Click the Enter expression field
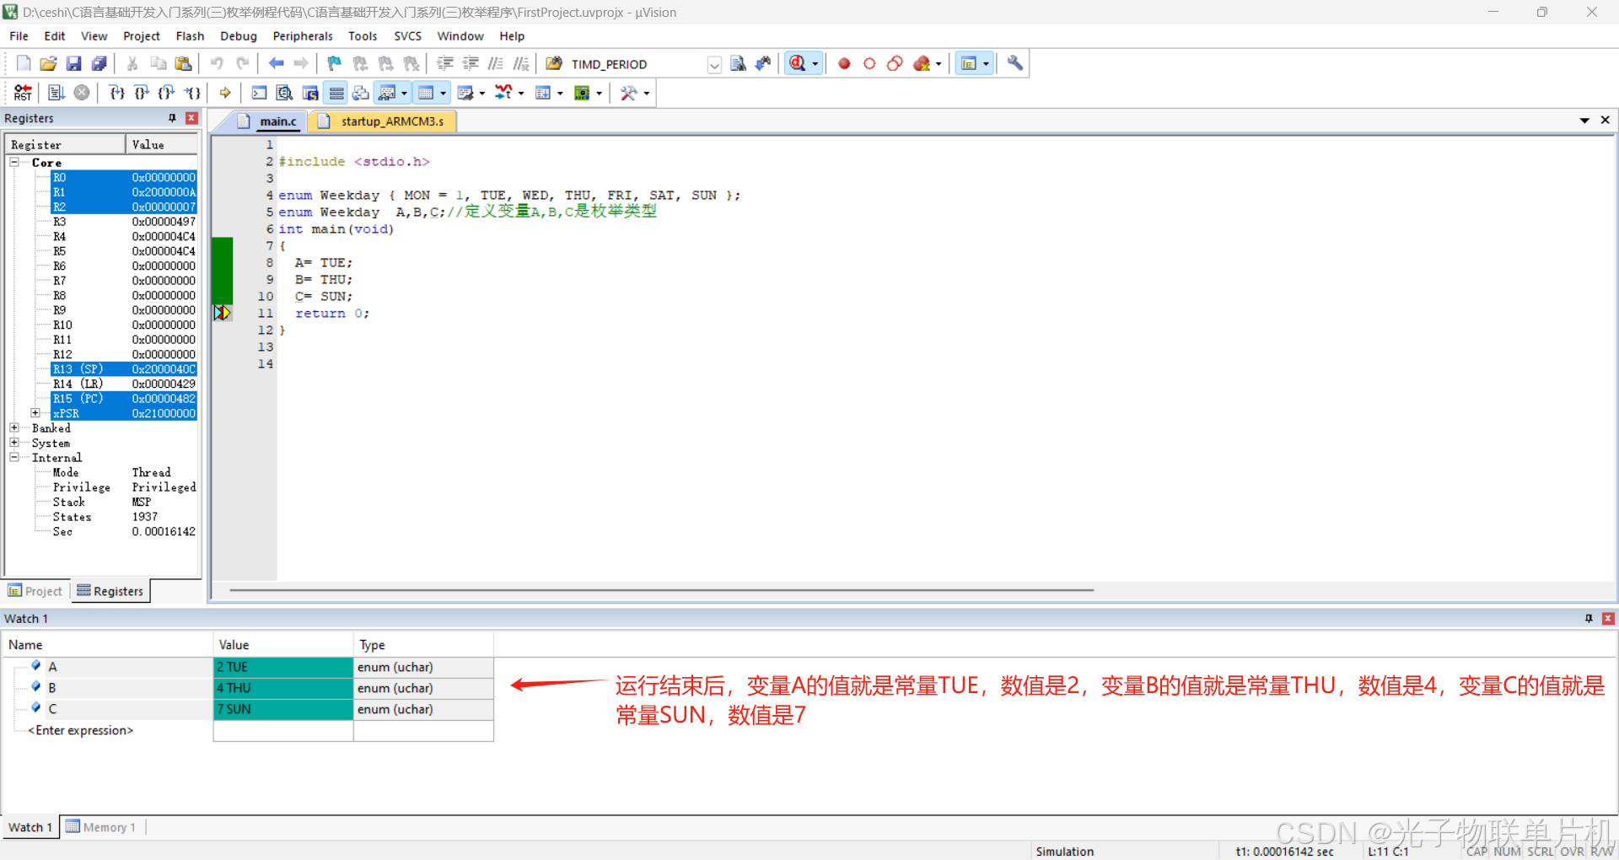 (81, 730)
